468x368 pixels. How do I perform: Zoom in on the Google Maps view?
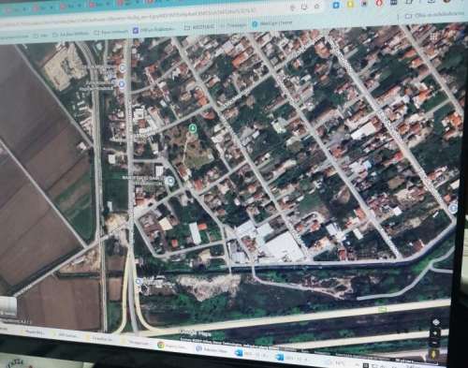[x=435, y=333]
